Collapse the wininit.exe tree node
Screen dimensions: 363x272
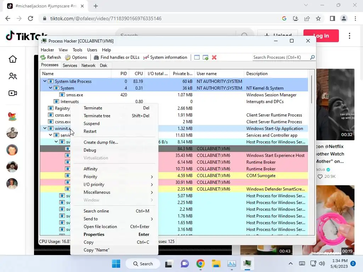coord(45,128)
